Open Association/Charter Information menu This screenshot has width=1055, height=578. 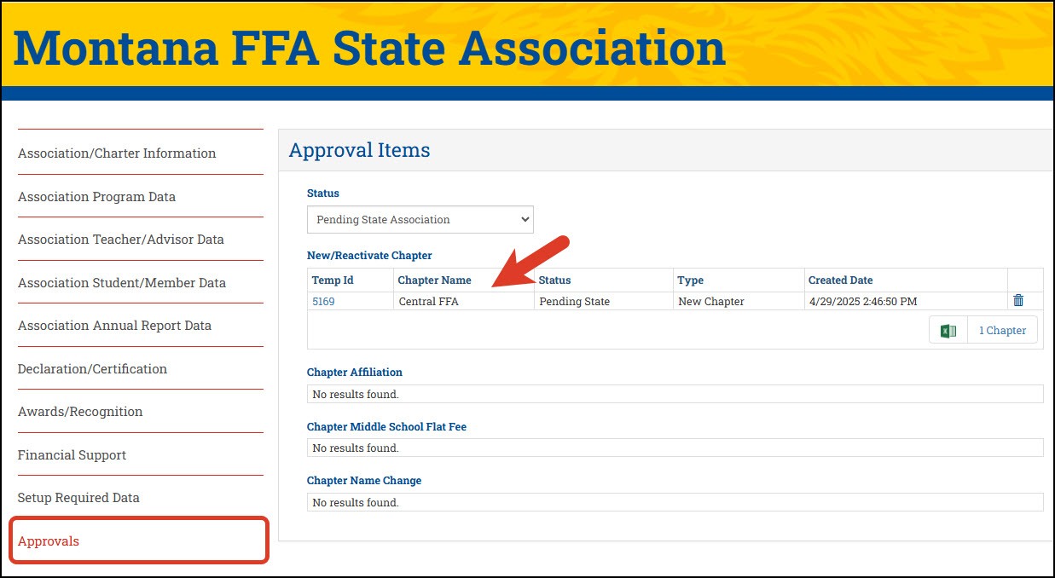pyautogui.click(x=117, y=153)
